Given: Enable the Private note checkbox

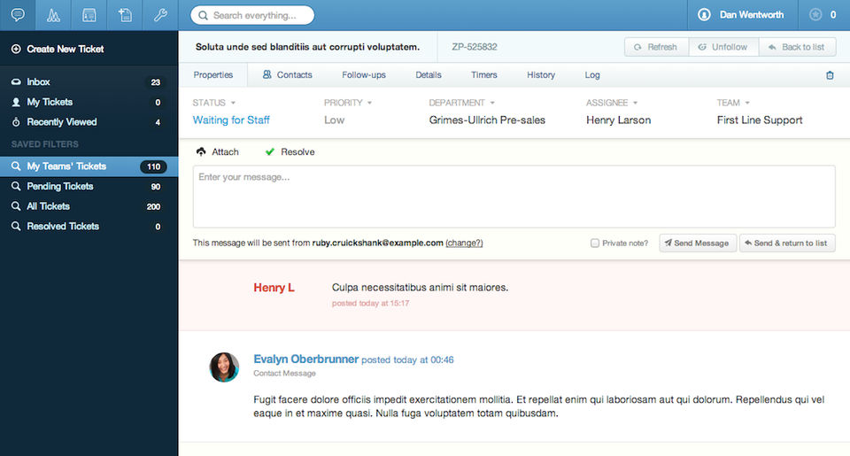Looking at the screenshot, I should tap(595, 243).
